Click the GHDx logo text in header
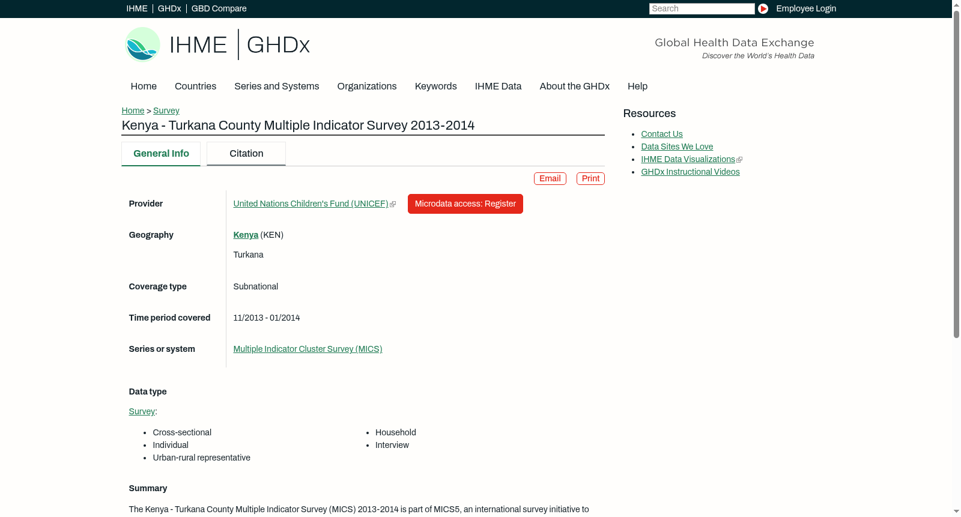 (278, 45)
